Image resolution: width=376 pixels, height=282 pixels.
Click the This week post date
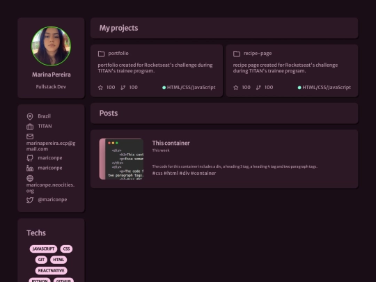point(161,150)
